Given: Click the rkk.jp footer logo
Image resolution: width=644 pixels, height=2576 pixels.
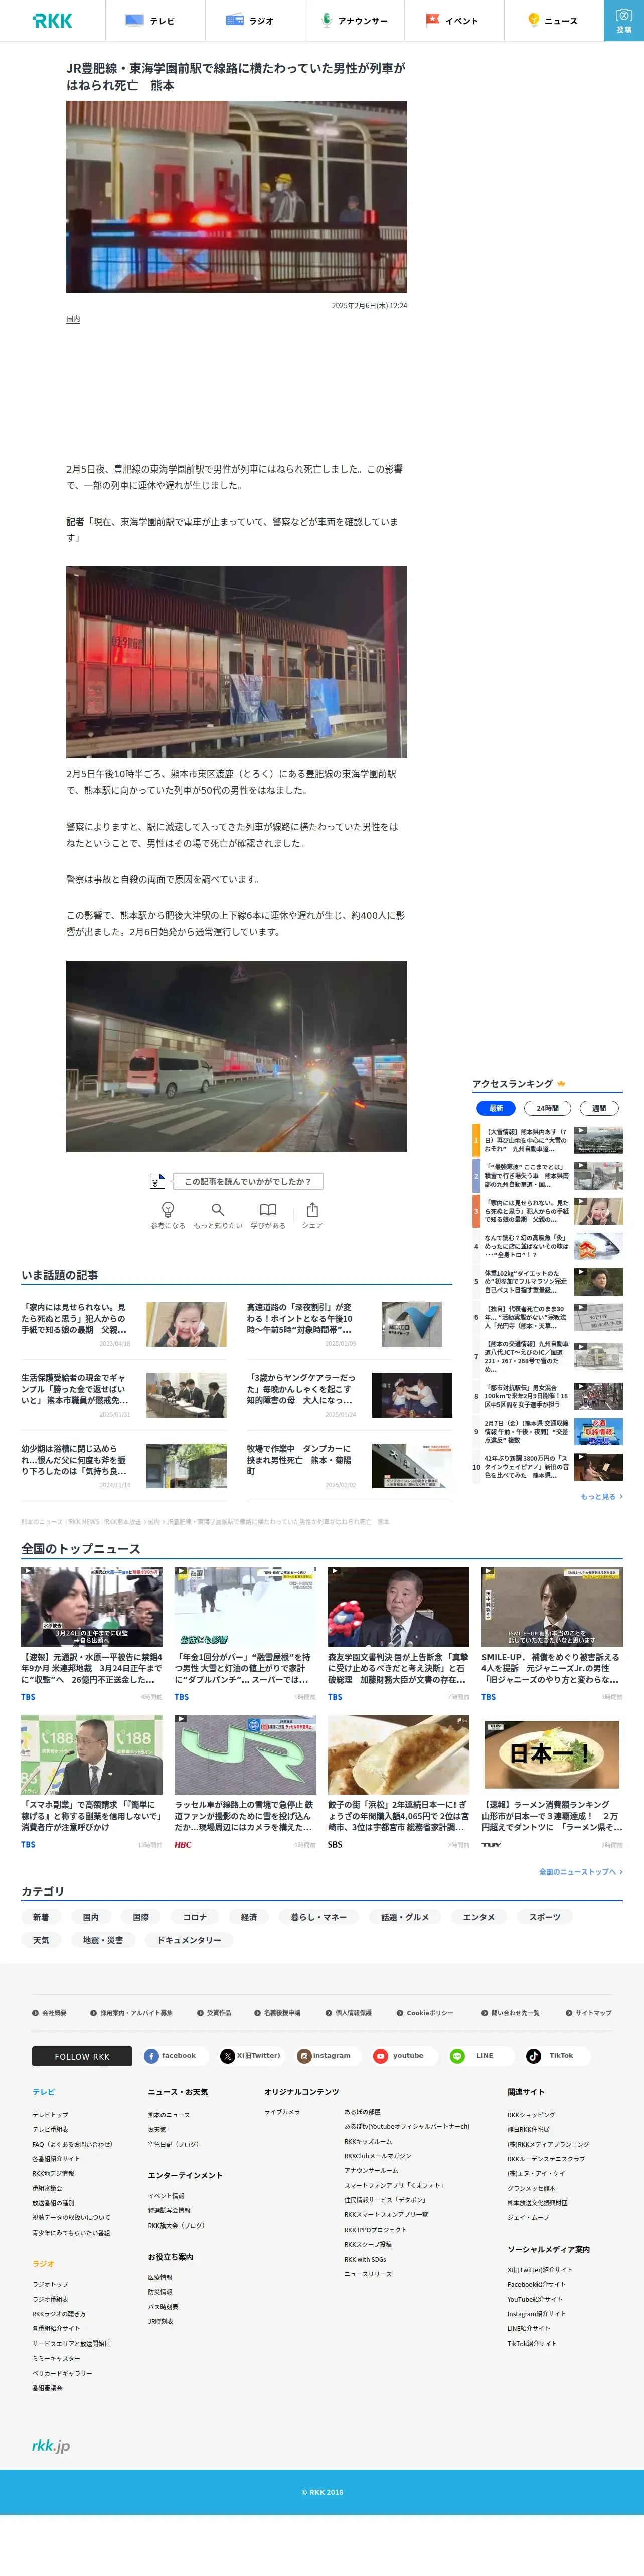Looking at the screenshot, I should (51, 2445).
